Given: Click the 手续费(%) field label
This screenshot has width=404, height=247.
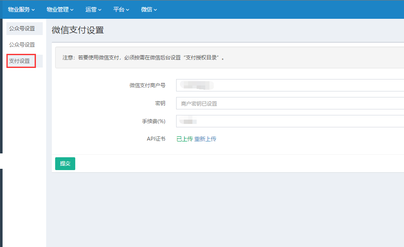Looking at the screenshot, I should [153, 121].
